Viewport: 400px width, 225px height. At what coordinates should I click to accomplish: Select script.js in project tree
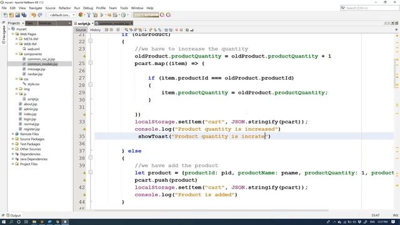33,99
